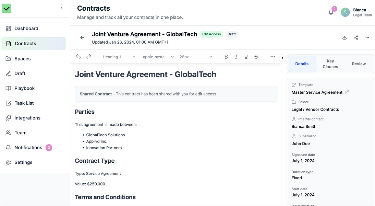The height and width of the screenshot is (206, 375).
Task: Apply strikethrough formatting
Action: click(256, 57)
